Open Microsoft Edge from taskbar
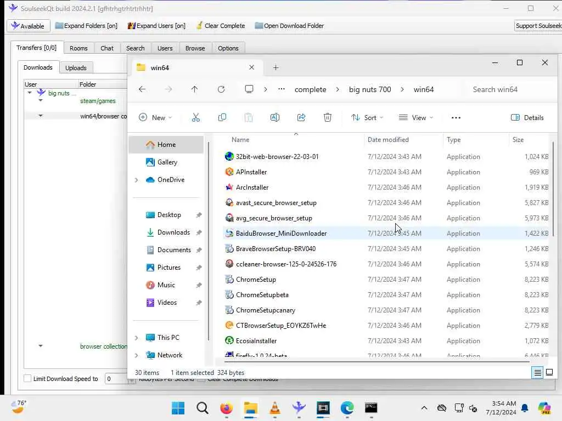This screenshot has height=421, width=562. 347,408
